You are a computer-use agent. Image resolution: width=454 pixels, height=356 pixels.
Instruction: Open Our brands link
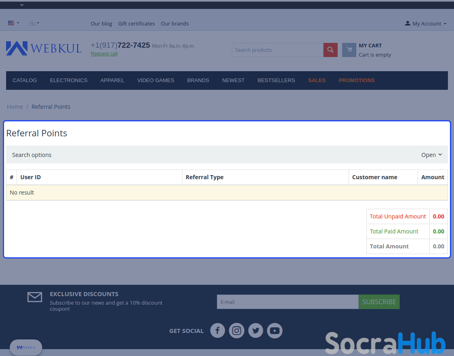[175, 24]
